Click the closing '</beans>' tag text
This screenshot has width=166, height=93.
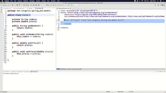64,28
